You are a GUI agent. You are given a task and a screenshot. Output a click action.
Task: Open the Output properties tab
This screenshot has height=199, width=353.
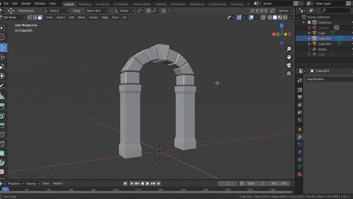pos(299,97)
